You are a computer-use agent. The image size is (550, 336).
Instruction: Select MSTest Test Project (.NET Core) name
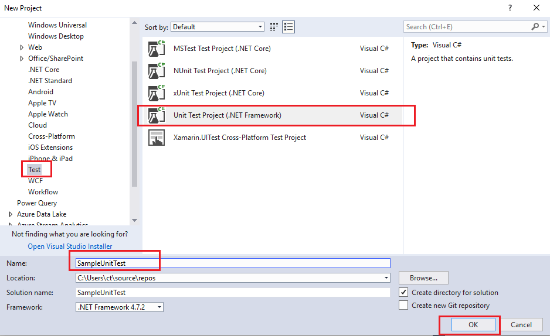click(222, 49)
